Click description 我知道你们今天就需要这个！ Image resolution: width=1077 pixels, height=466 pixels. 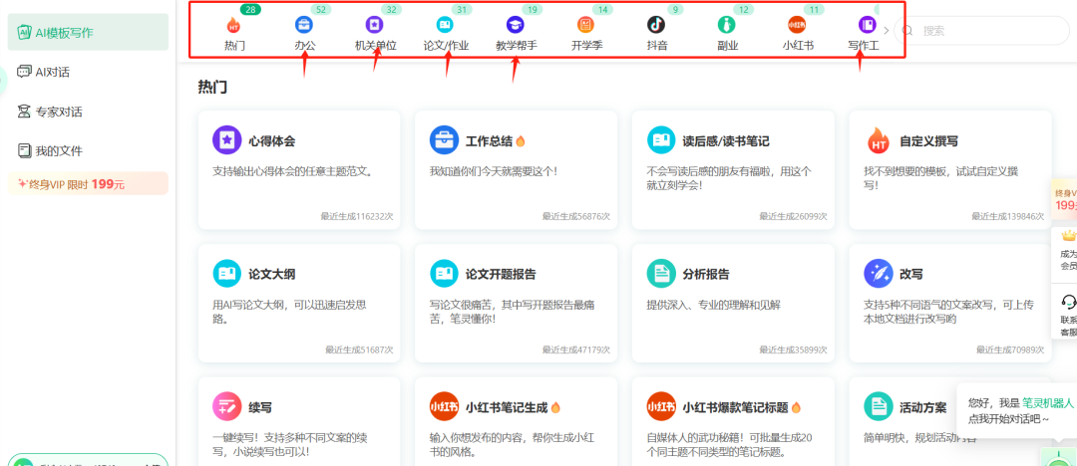[x=494, y=171]
